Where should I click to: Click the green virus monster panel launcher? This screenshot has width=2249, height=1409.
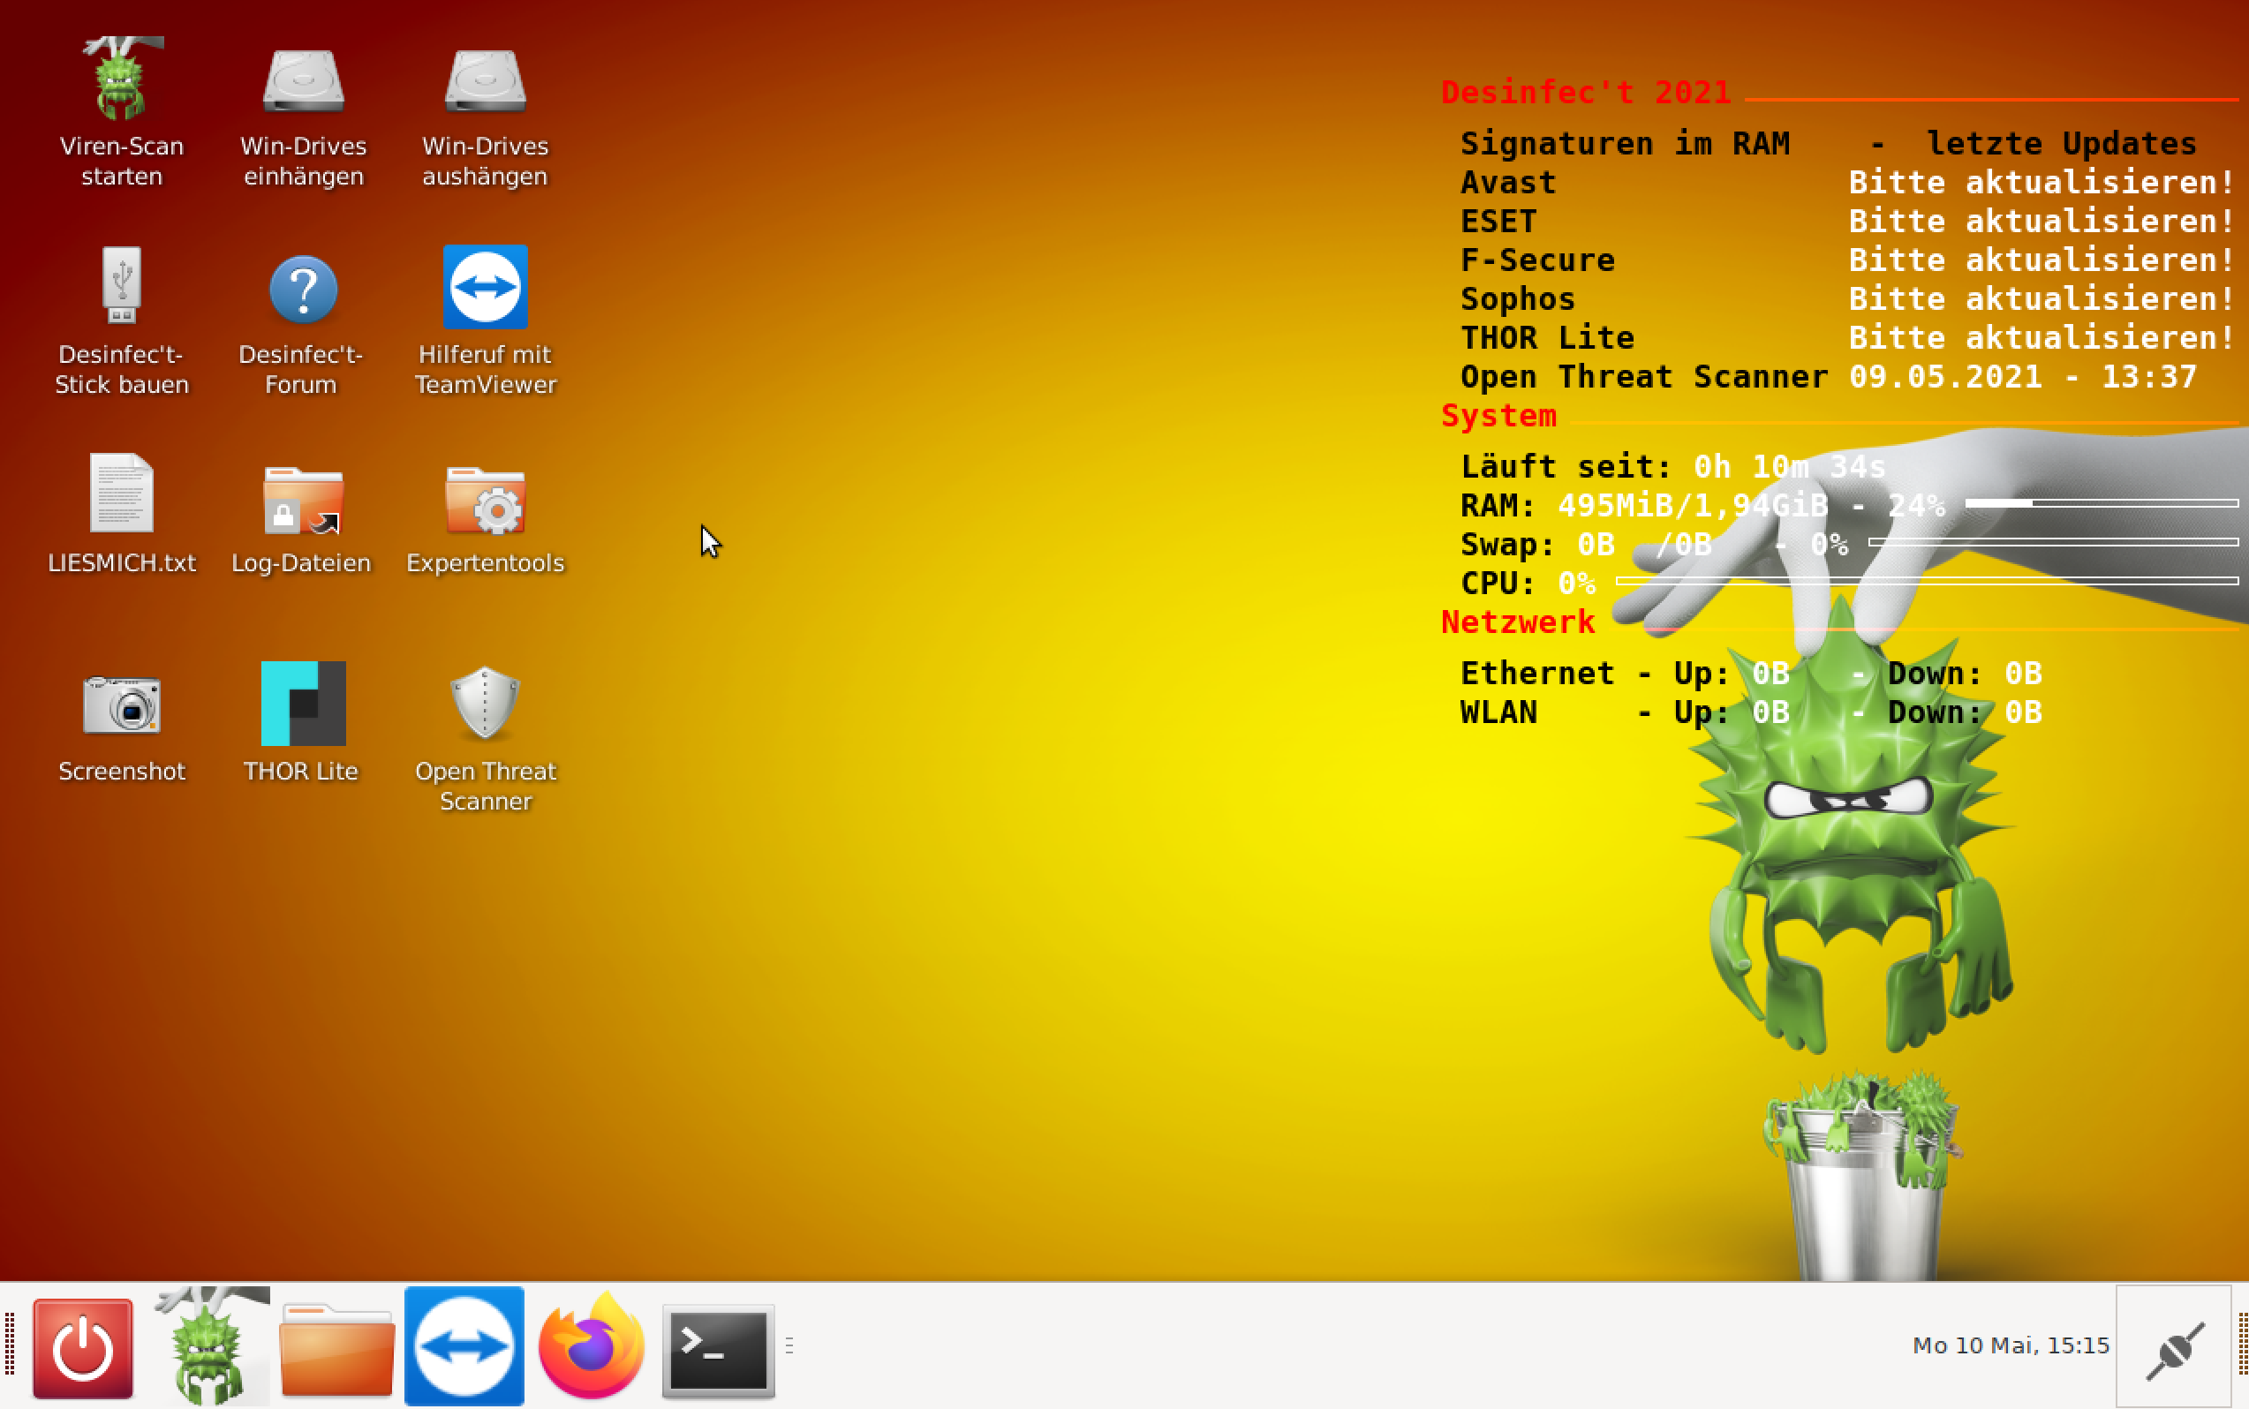[211, 1345]
